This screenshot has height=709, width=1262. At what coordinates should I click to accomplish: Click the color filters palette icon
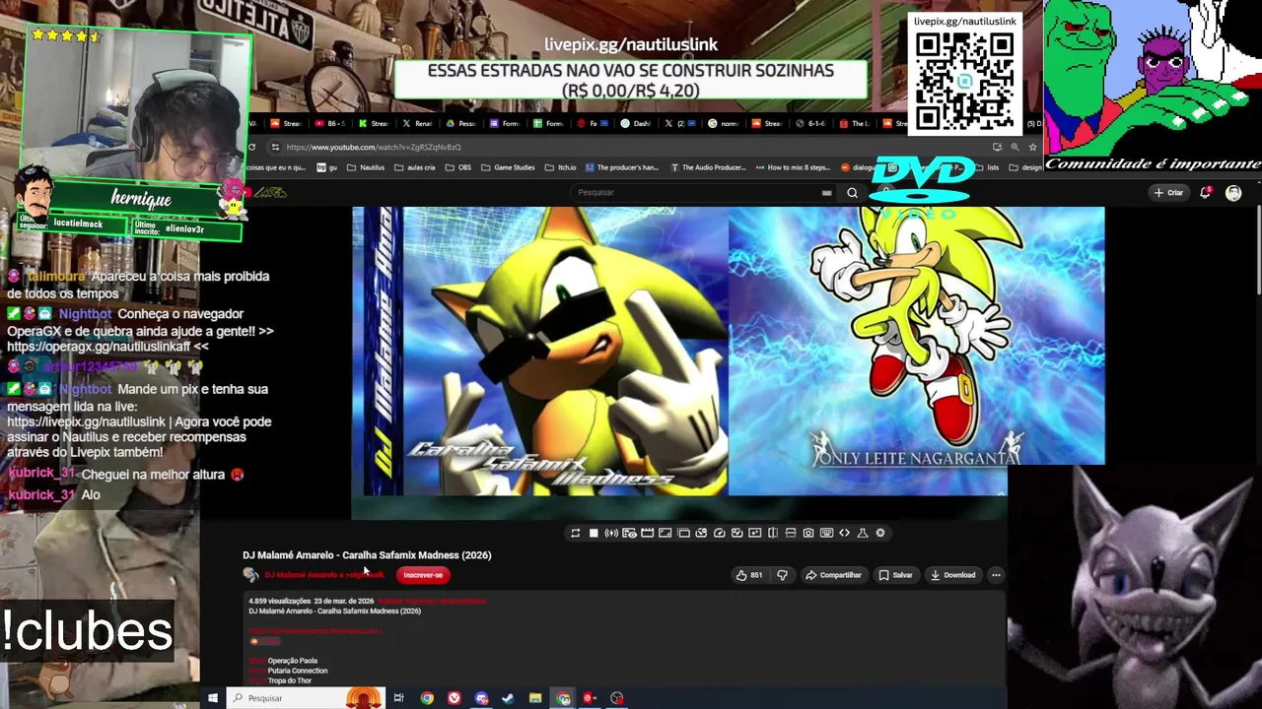701,533
